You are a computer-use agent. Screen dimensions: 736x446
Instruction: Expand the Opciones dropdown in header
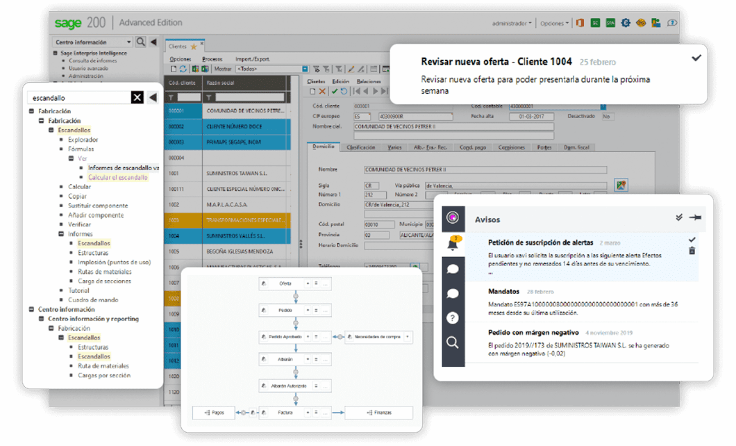coord(554,23)
